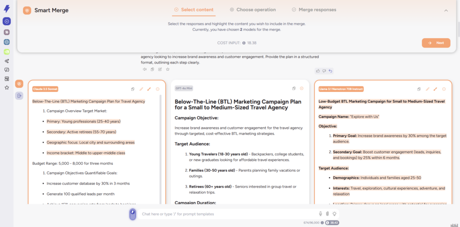This screenshot has width=460, height=227.
Task: Copy the prompt text
Action: (152, 69)
